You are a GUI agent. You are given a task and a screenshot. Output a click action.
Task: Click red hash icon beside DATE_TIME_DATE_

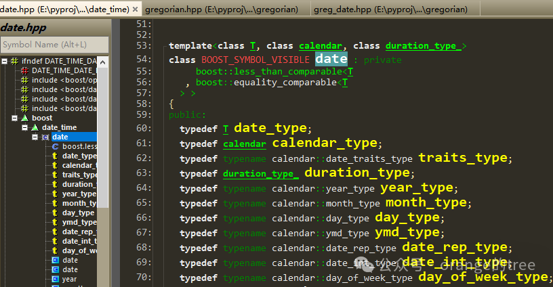point(24,71)
